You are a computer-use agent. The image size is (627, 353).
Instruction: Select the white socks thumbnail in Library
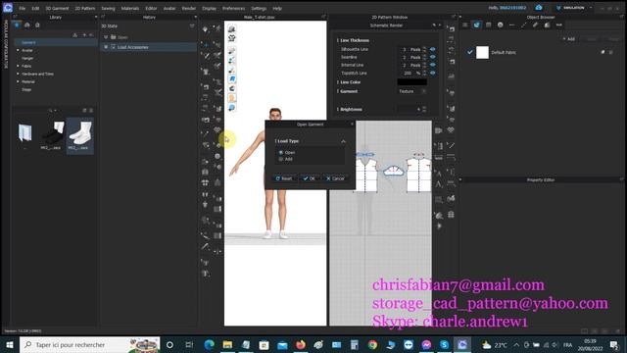[x=80, y=135]
